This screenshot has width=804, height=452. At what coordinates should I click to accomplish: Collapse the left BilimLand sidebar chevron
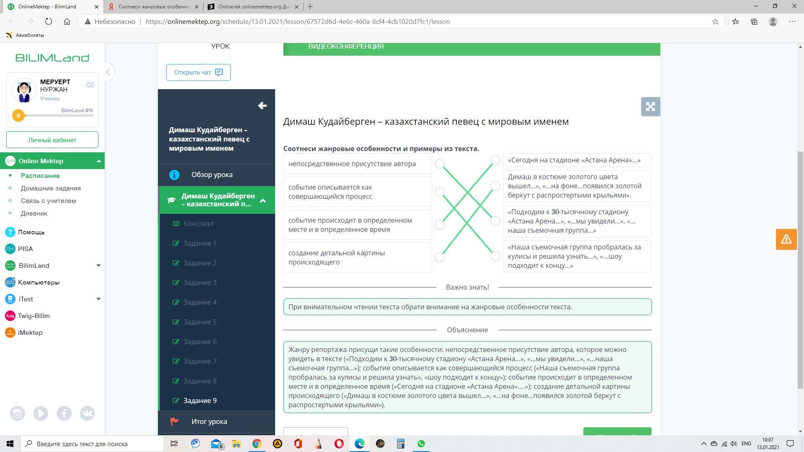click(x=108, y=72)
